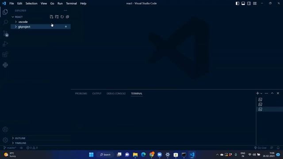Open Google Chrome from taskbar
Image resolution: width=283 pixels, height=159 pixels.
pos(152,155)
